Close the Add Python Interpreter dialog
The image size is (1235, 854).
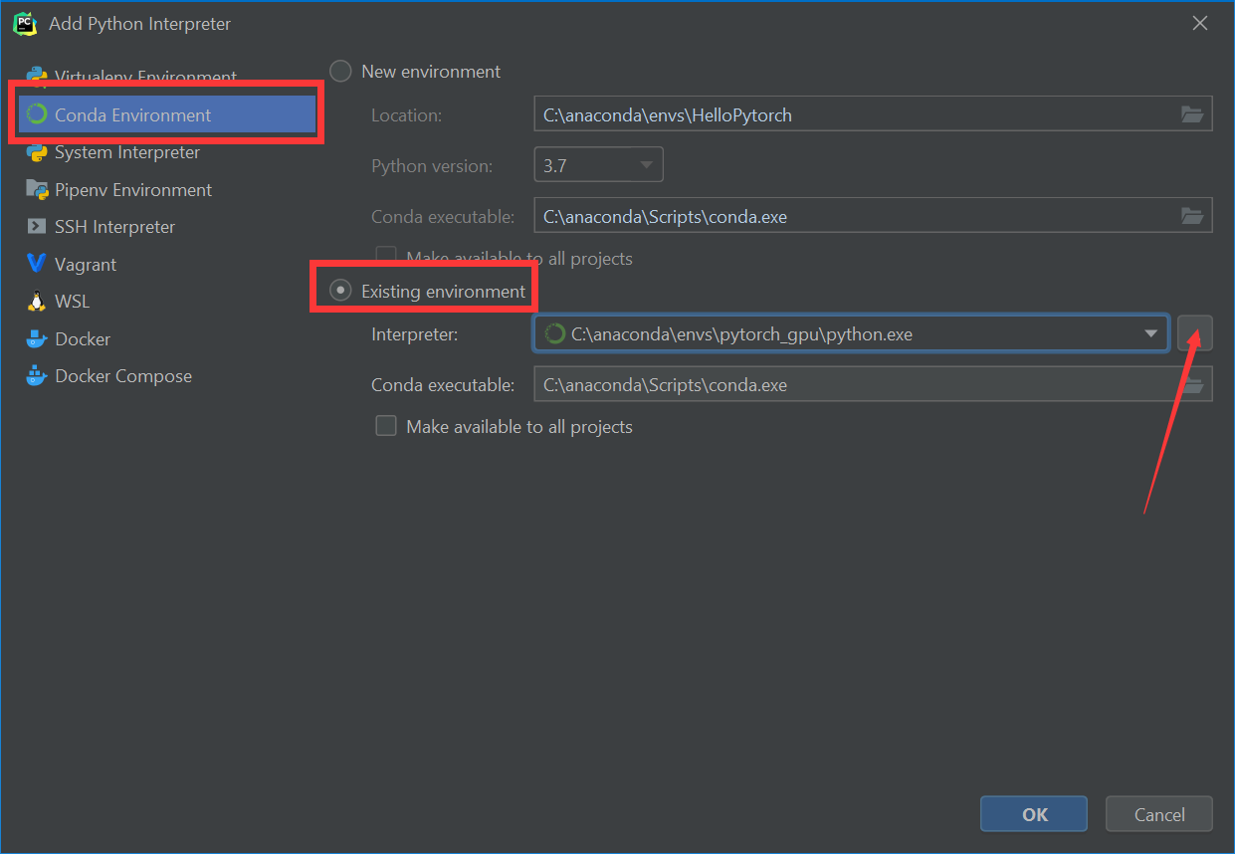click(1200, 23)
